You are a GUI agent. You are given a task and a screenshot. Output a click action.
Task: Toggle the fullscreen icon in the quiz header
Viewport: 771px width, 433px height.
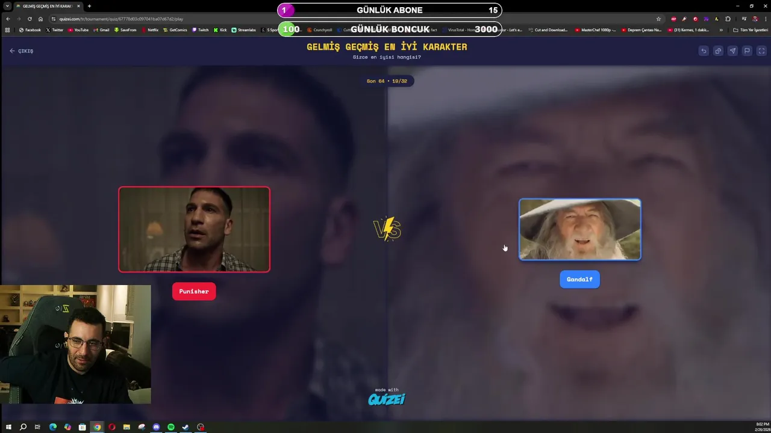(761, 51)
